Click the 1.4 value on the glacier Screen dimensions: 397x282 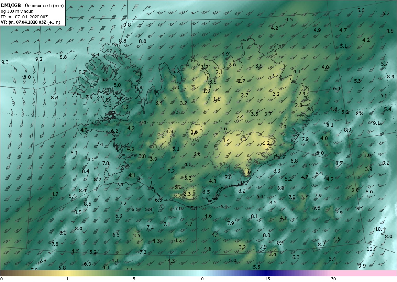pyautogui.click(x=226, y=140)
